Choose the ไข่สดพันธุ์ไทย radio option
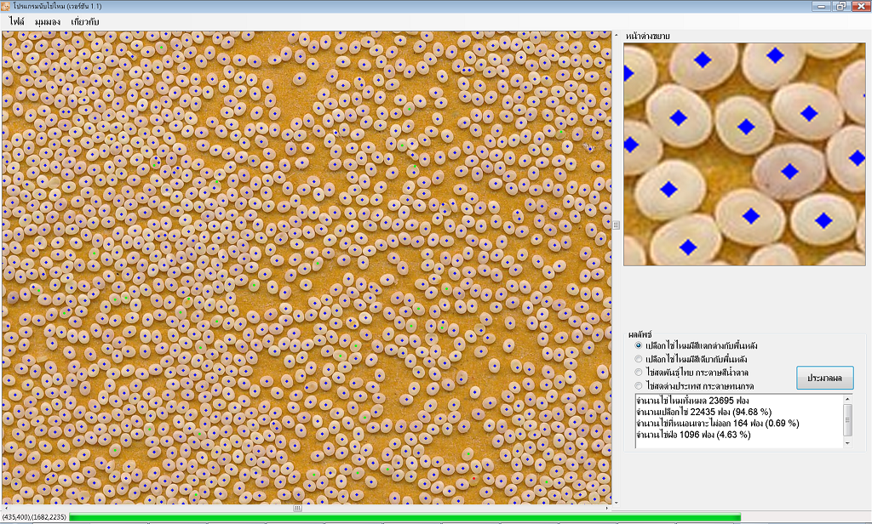 [x=639, y=372]
